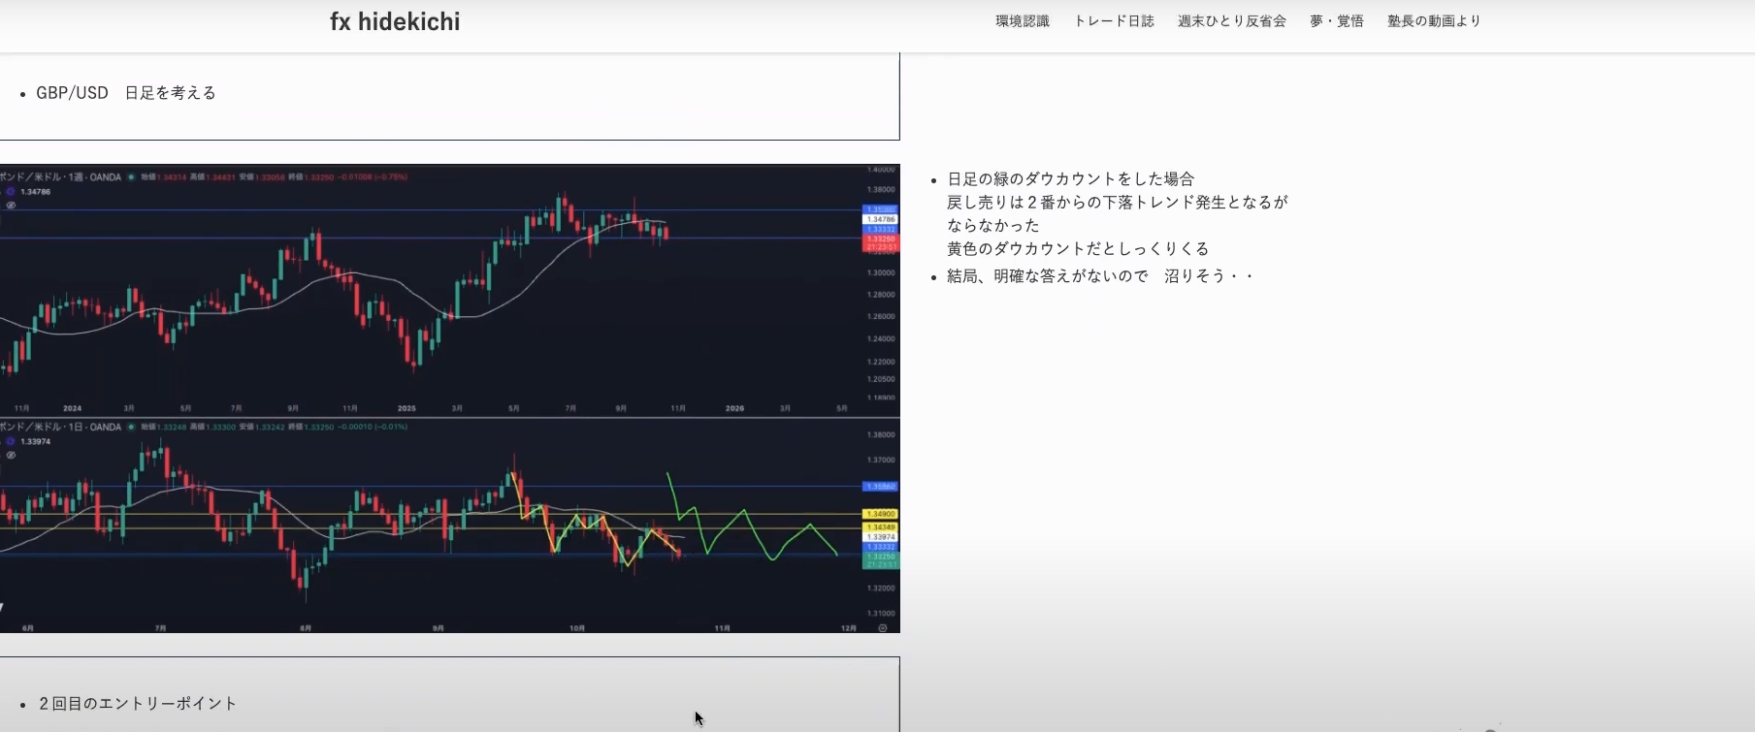Click the green market status dot on daily chart
The width and height of the screenshot is (1755, 732).
(131, 427)
